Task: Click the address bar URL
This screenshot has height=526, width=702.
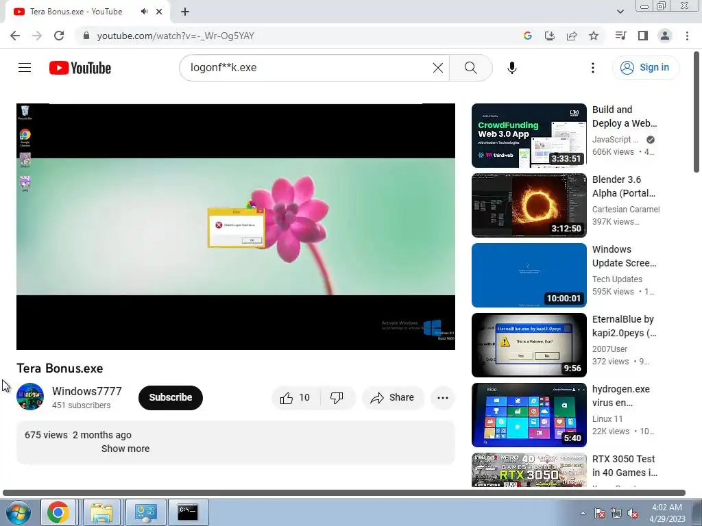Action: pos(175,36)
